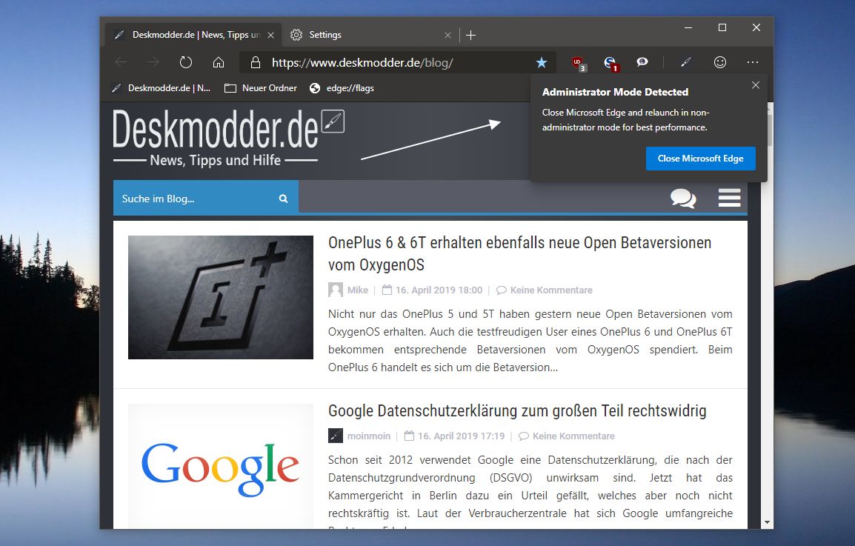
Task: Switch to the Deskmodder.de tab
Action: pyautogui.click(x=193, y=35)
